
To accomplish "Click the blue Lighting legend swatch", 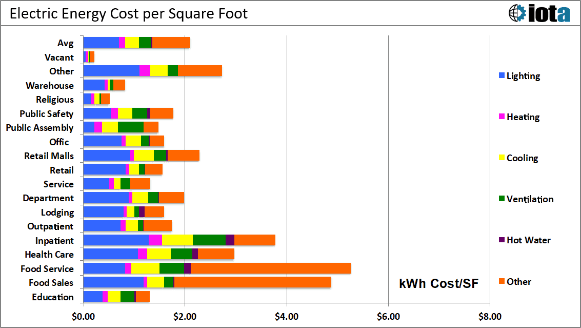I will pyautogui.click(x=502, y=75).
